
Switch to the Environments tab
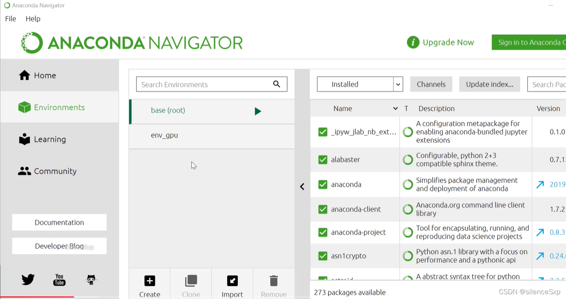click(x=59, y=107)
